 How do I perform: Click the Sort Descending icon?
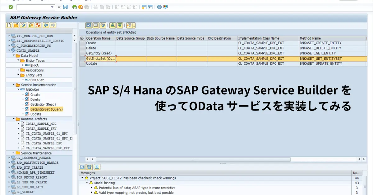pyautogui.click(x=120, y=25)
